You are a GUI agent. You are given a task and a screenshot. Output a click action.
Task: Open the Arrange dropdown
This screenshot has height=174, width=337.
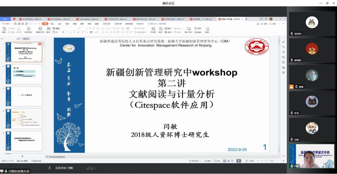click(168, 32)
